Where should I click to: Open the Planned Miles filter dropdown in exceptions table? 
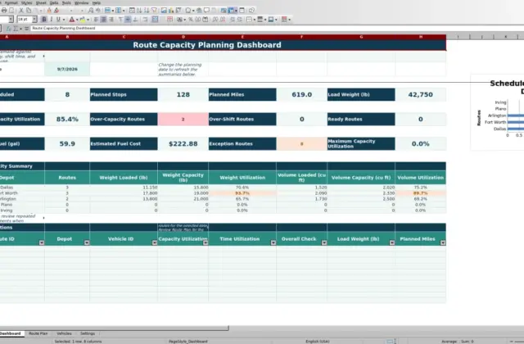(443, 242)
